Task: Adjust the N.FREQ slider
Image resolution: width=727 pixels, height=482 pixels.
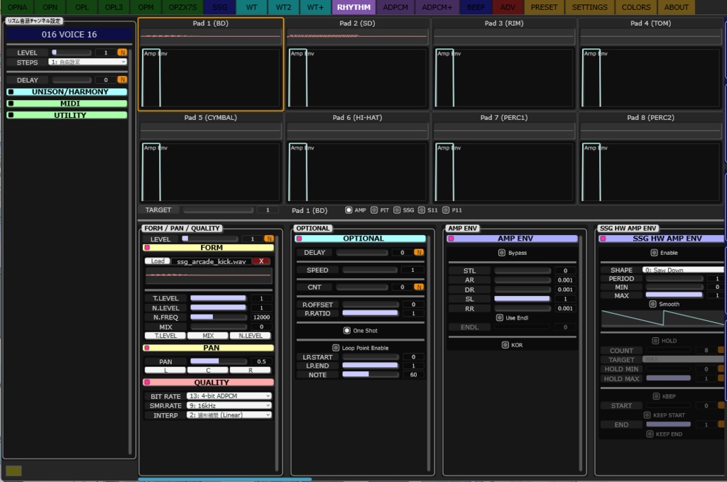Action: point(219,317)
